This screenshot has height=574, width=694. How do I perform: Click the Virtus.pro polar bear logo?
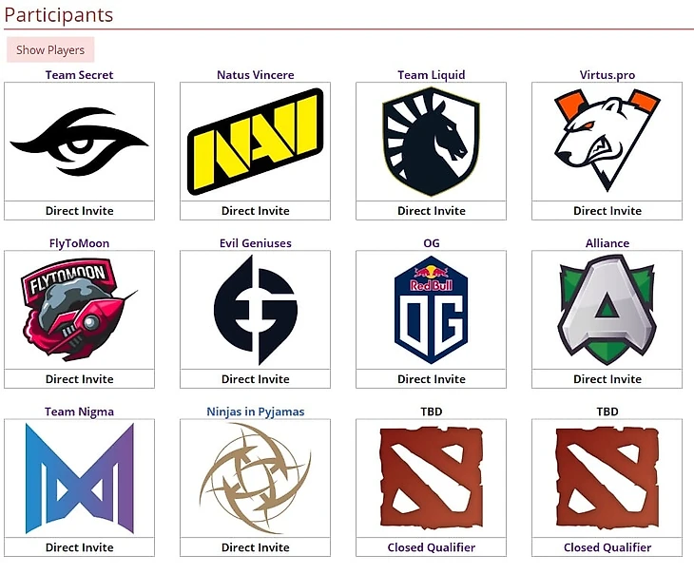coord(607,141)
